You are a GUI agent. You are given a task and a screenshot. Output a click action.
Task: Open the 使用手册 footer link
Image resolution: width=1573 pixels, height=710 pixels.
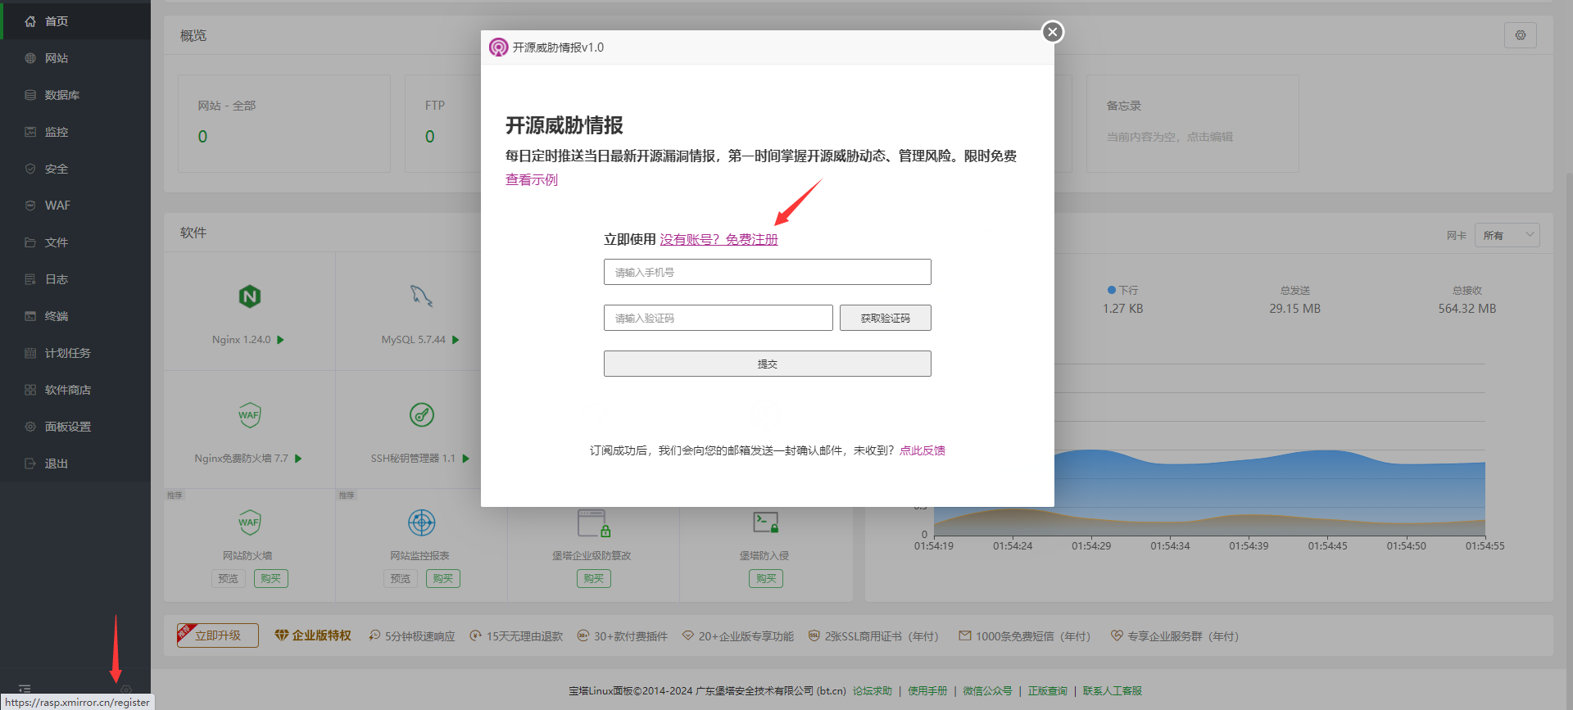point(927,691)
